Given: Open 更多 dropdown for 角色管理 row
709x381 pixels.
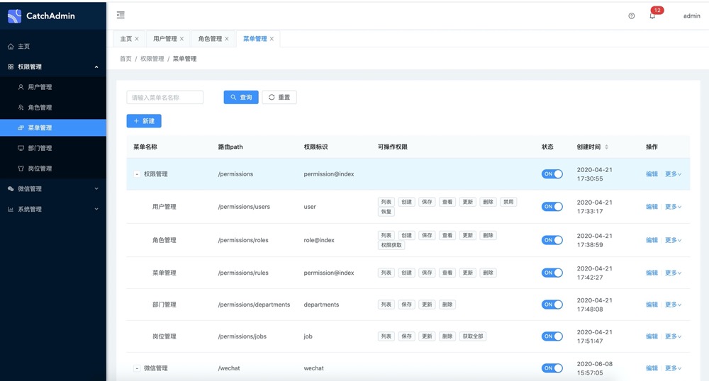Looking at the screenshot, I should click(x=673, y=239).
